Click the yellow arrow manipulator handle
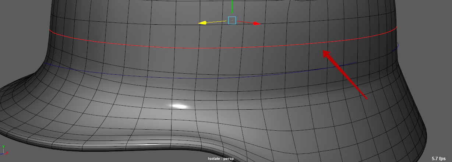Image resolution: width=452 pixels, height=162 pixels. pyautogui.click(x=202, y=23)
